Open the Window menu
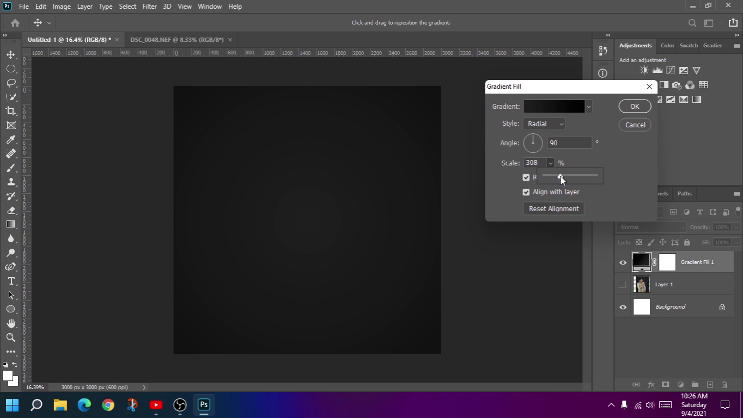 pos(209,7)
